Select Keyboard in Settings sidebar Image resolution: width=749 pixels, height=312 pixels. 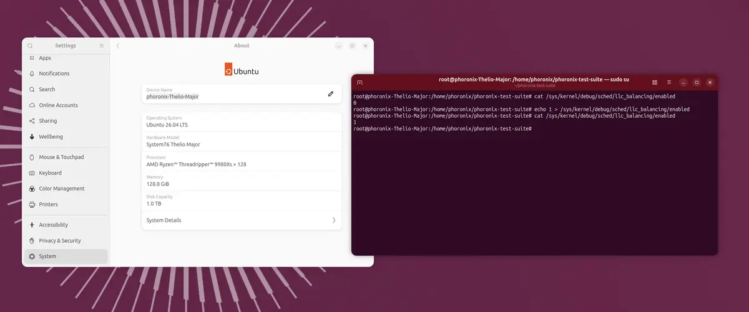[66, 173]
